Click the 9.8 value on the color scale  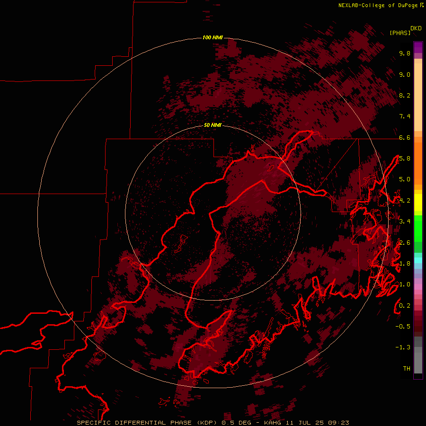[x=405, y=53]
